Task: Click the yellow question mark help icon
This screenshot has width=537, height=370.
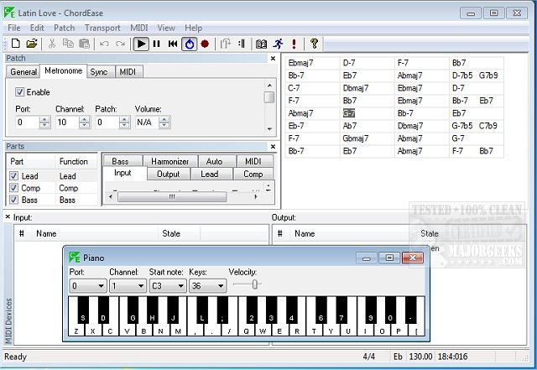Action: [314, 44]
